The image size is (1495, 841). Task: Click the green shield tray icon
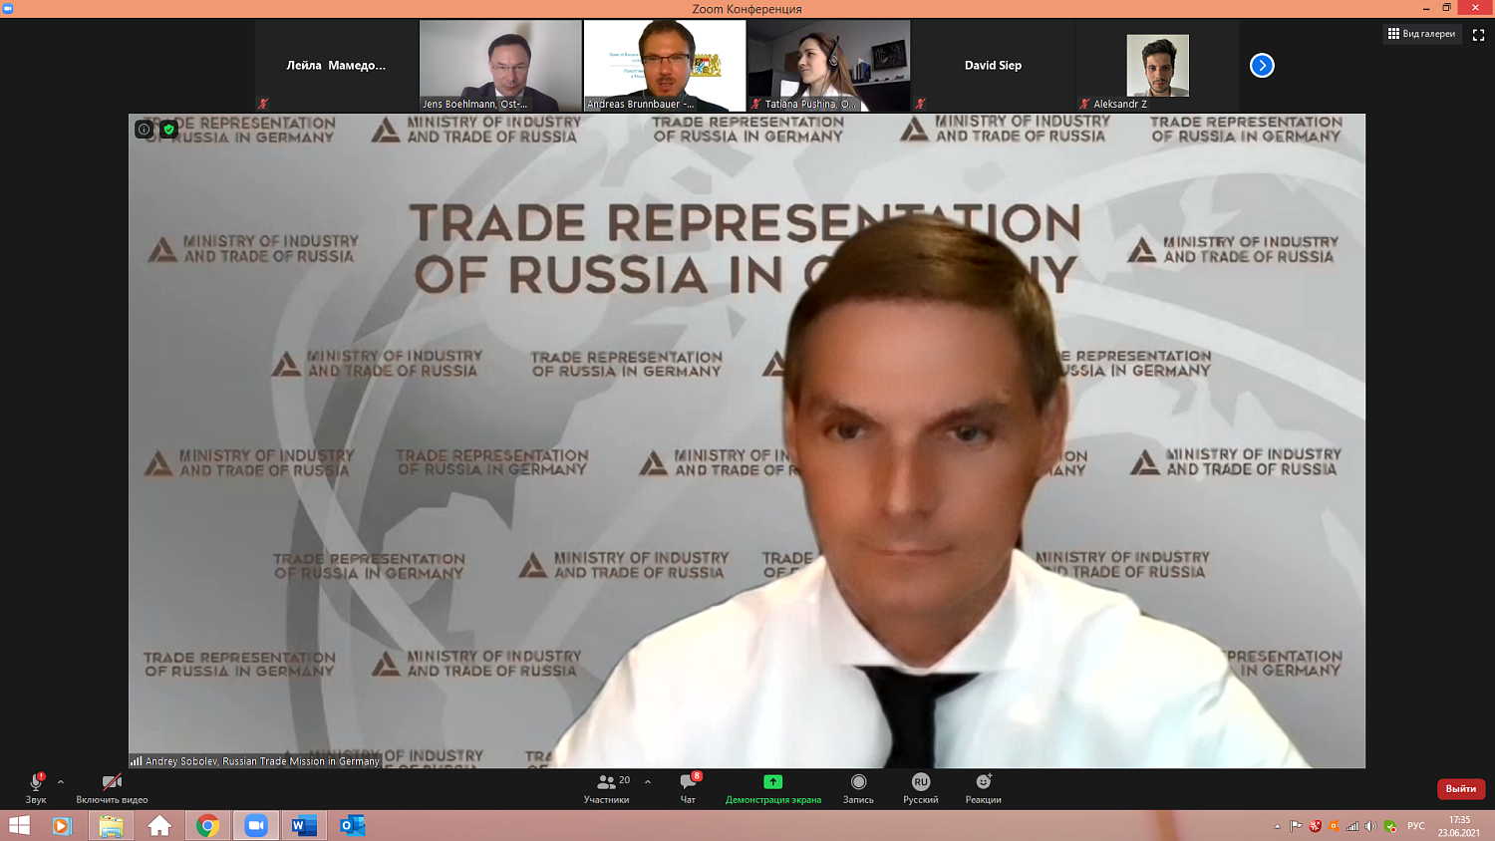click(1390, 826)
